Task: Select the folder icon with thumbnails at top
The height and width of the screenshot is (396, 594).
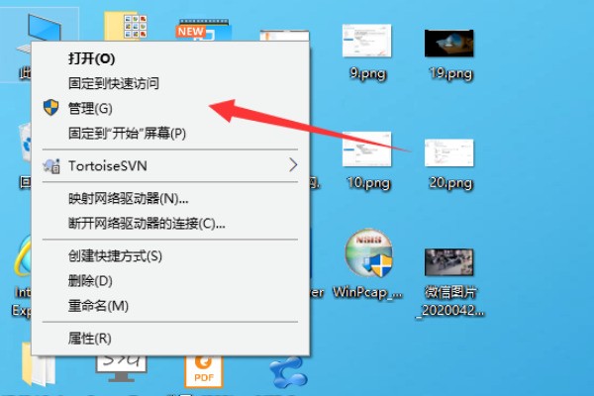Action: (x=126, y=26)
